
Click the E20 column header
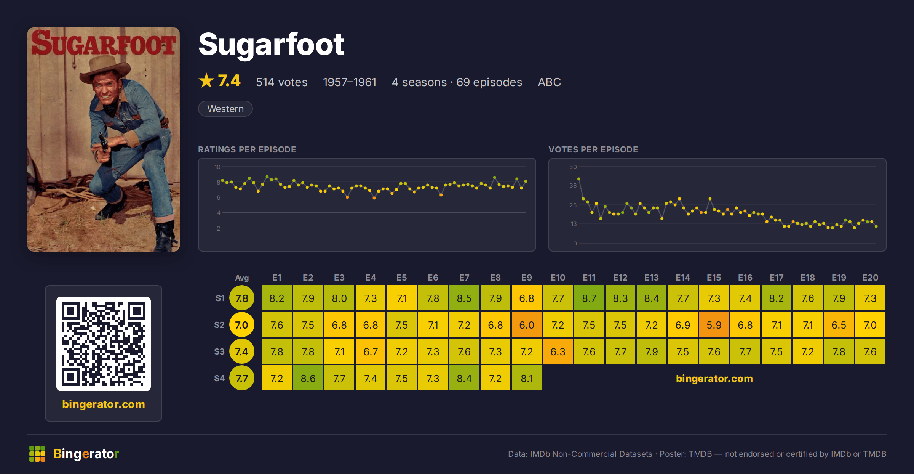(870, 278)
